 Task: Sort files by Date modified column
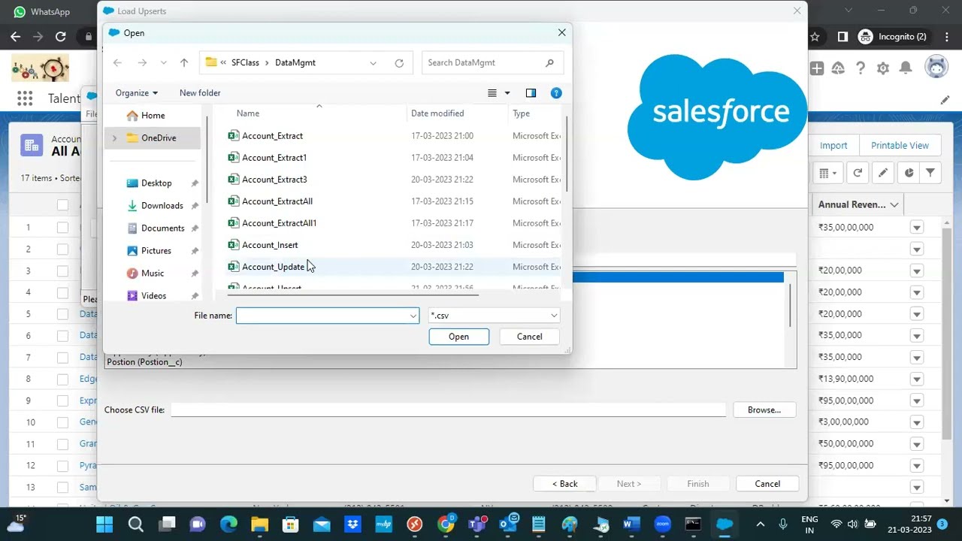tap(437, 113)
